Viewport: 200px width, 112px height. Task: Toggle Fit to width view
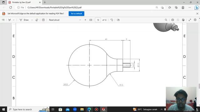[x=91, y=20]
